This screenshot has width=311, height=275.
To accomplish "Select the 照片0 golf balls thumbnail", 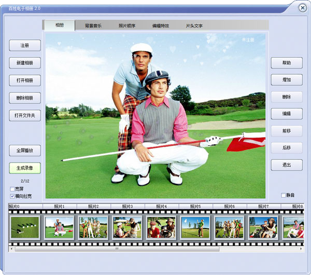I will 25,228.
